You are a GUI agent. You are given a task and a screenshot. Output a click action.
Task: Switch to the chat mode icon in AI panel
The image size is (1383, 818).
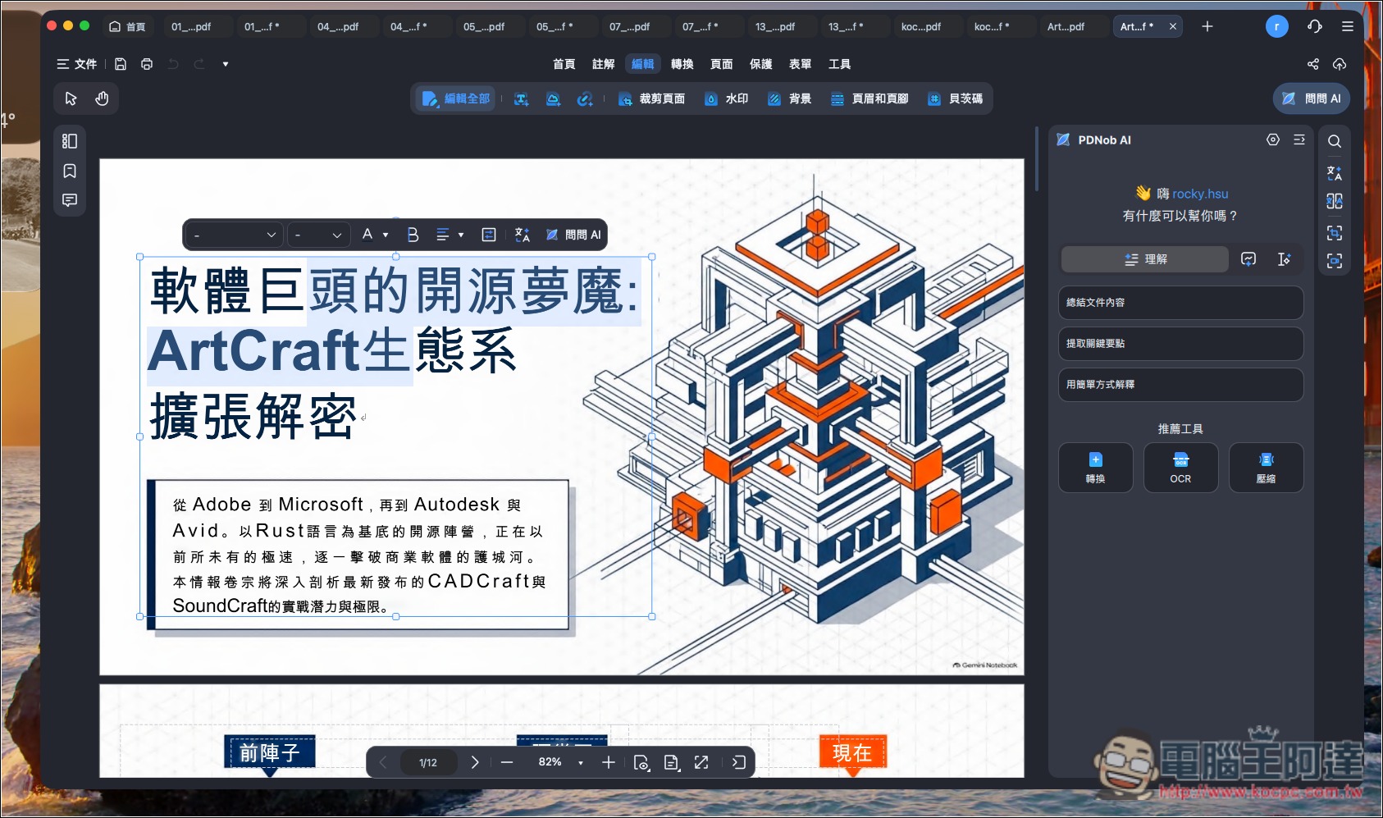1248,259
